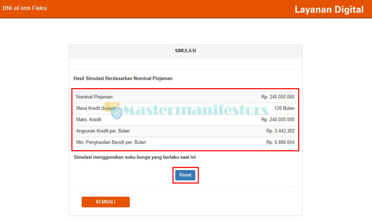
Task: Go back with the KEMBALI button
Action: tap(106, 202)
